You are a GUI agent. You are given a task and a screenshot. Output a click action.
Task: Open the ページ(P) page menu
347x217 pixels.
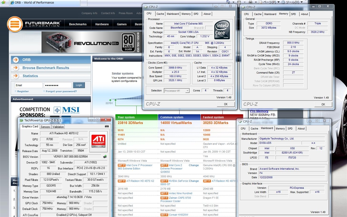(x=269, y=2)
